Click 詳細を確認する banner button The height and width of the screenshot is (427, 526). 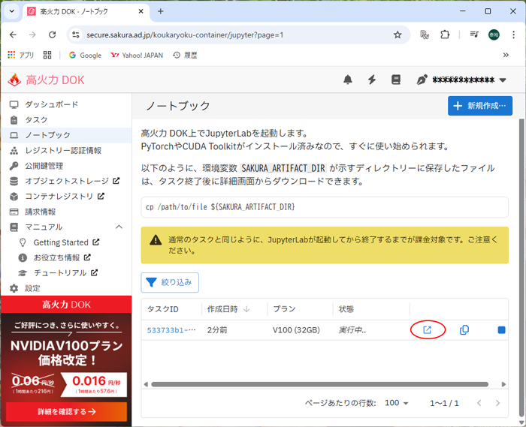click(x=66, y=411)
